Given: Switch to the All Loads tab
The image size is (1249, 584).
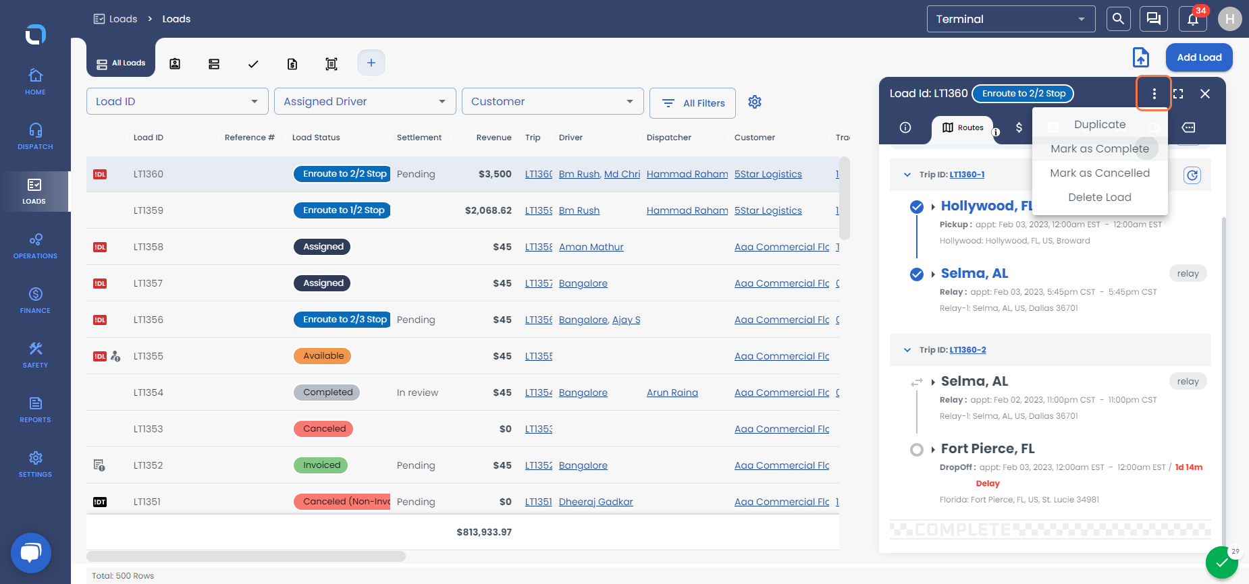Looking at the screenshot, I should tap(121, 63).
